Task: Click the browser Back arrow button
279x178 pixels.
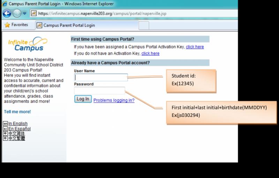Action: click(7, 13)
